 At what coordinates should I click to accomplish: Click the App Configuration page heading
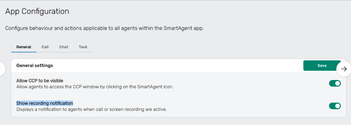coord(37,12)
